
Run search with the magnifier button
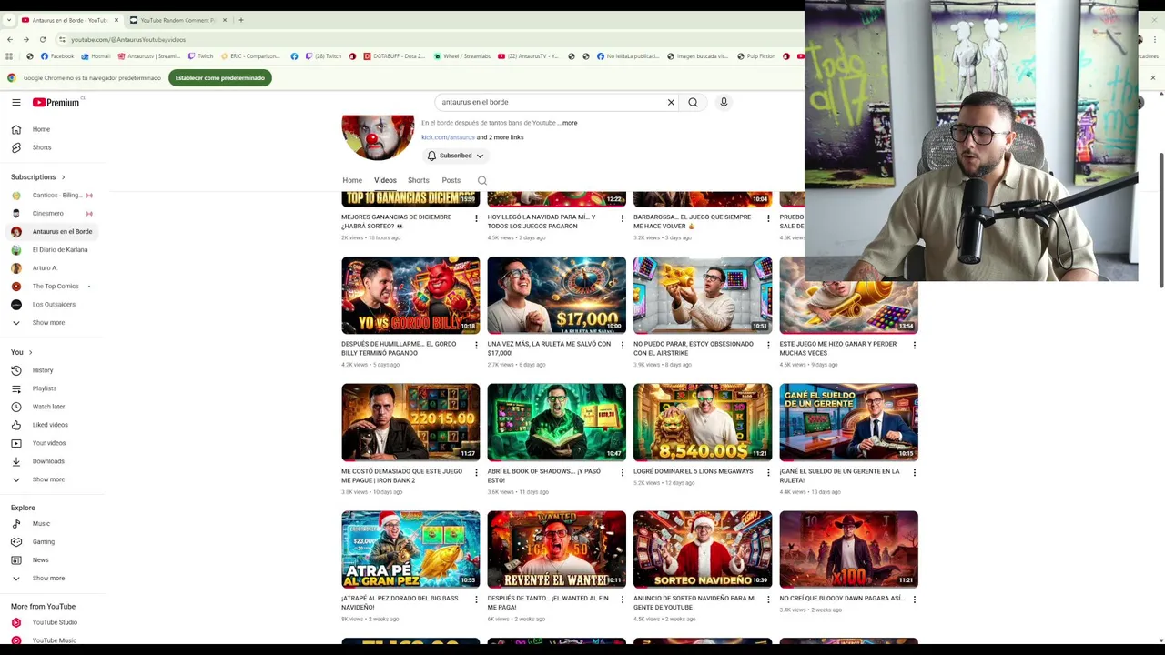tap(693, 102)
